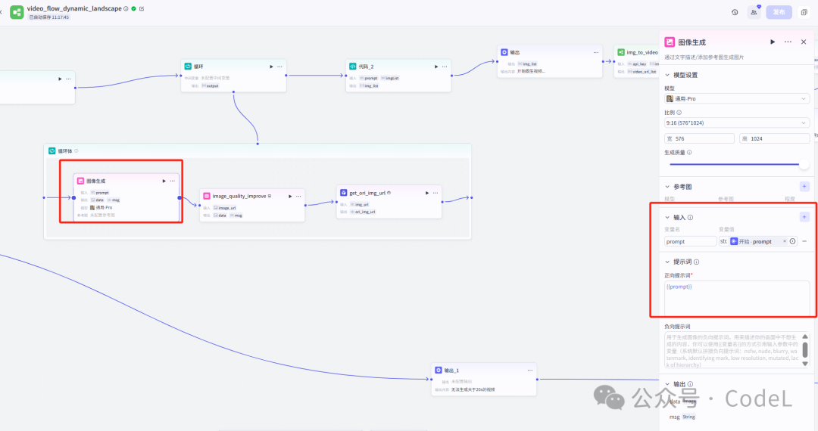This screenshot has height=431, width=818.
Task: Click the 宽 576 width field
Action: click(699, 138)
